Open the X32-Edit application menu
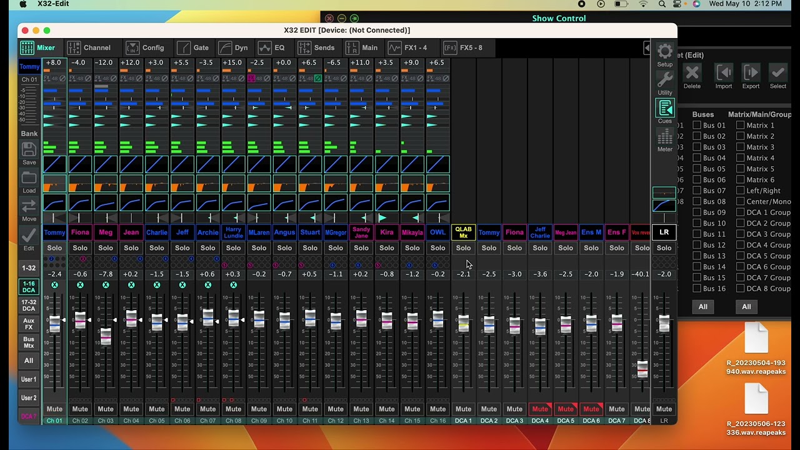The image size is (800, 450). click(53, 4)
